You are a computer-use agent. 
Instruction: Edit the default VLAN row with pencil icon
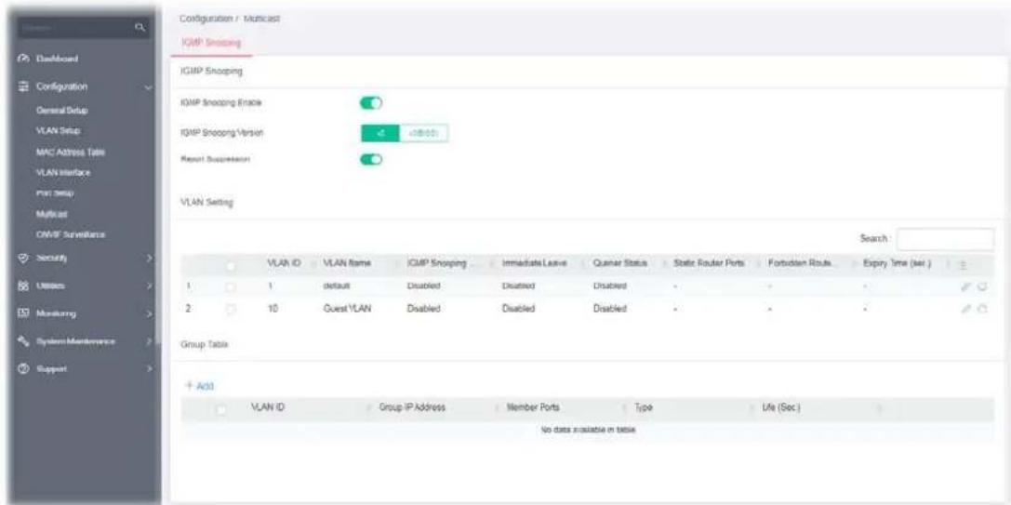964,287
